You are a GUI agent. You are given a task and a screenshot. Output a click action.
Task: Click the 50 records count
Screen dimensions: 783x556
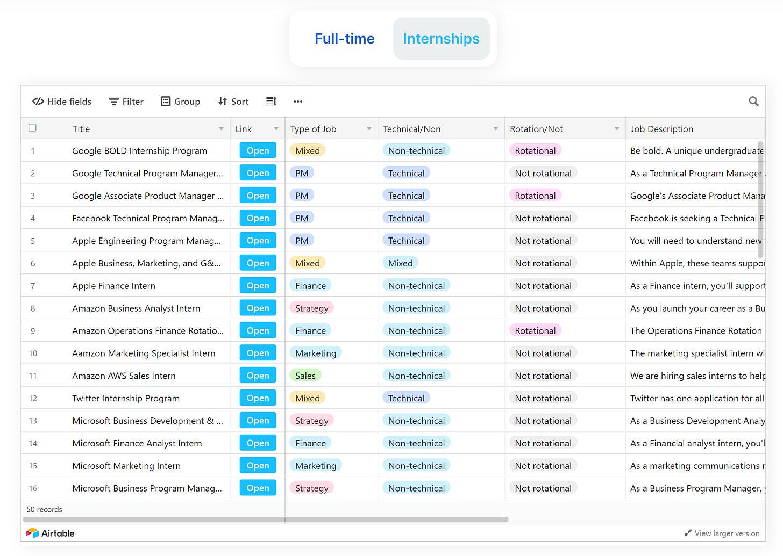click(44, 509)
